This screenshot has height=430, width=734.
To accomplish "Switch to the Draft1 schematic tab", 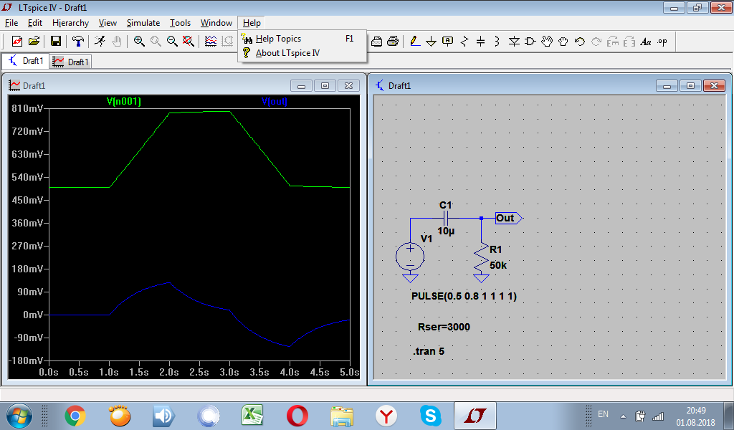I will coord(25,62).
